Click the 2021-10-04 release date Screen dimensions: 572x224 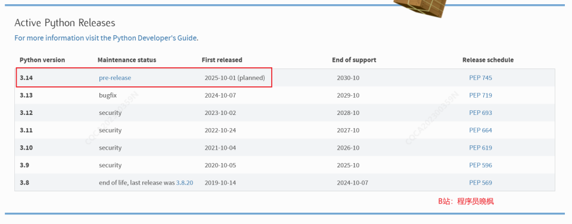coord(220,148)
